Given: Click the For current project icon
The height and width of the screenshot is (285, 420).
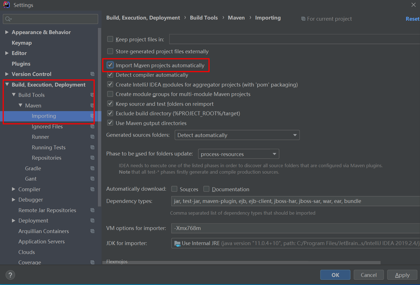Looking at the screenshot, I should click(x=303, y=19).
